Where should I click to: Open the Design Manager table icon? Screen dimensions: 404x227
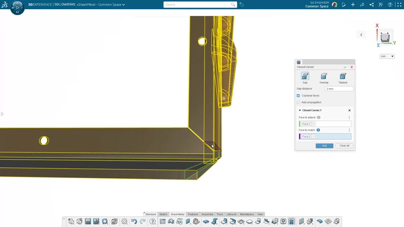162,222
